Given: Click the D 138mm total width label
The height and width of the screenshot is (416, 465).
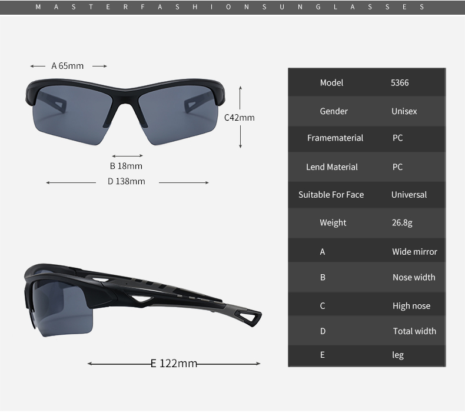Looking at the screenshot, I should (x=126, y=181).
